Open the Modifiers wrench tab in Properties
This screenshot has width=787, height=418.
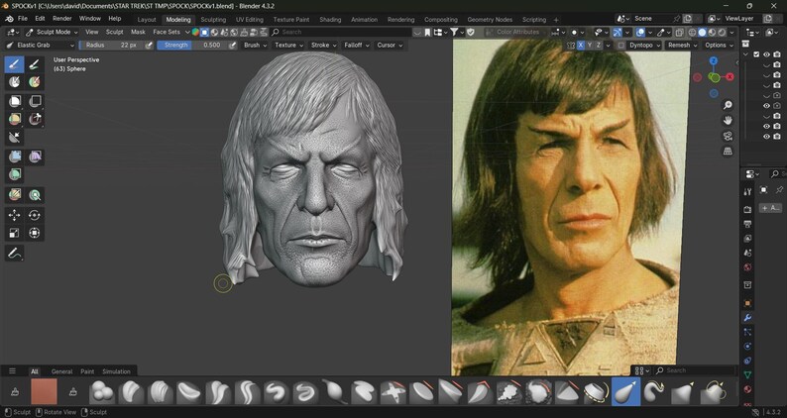point(747,318)
